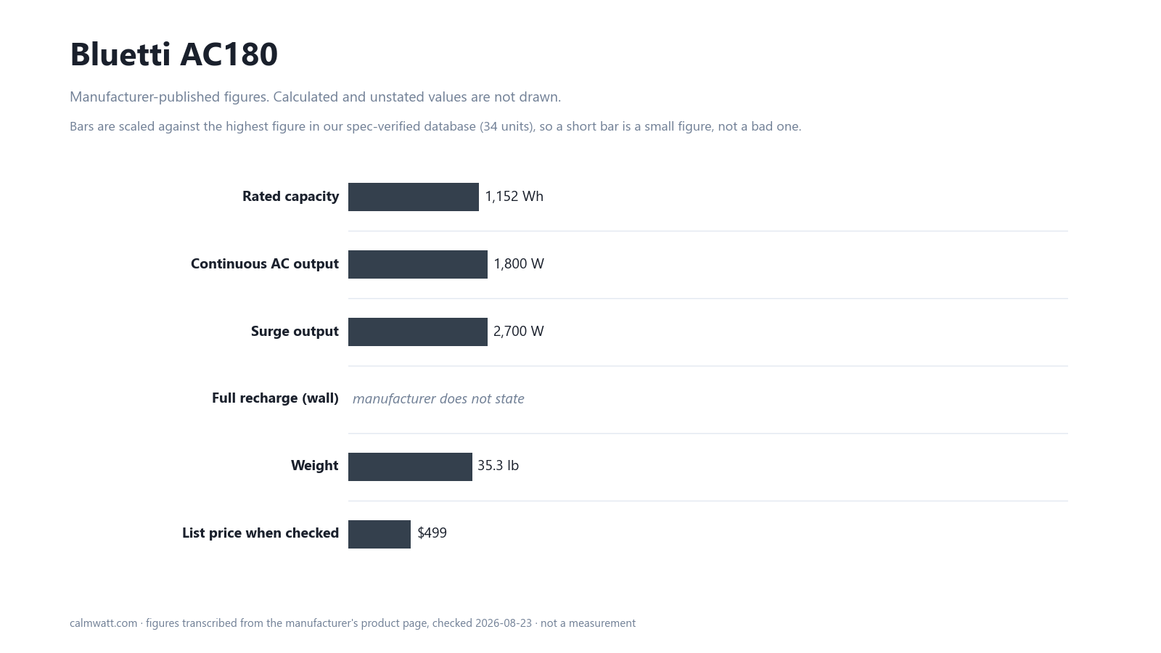Viewport: 1161px width, 653px height.
Task: Click the $499 price label
Action: pyautogui.click(x=432, y=533)
